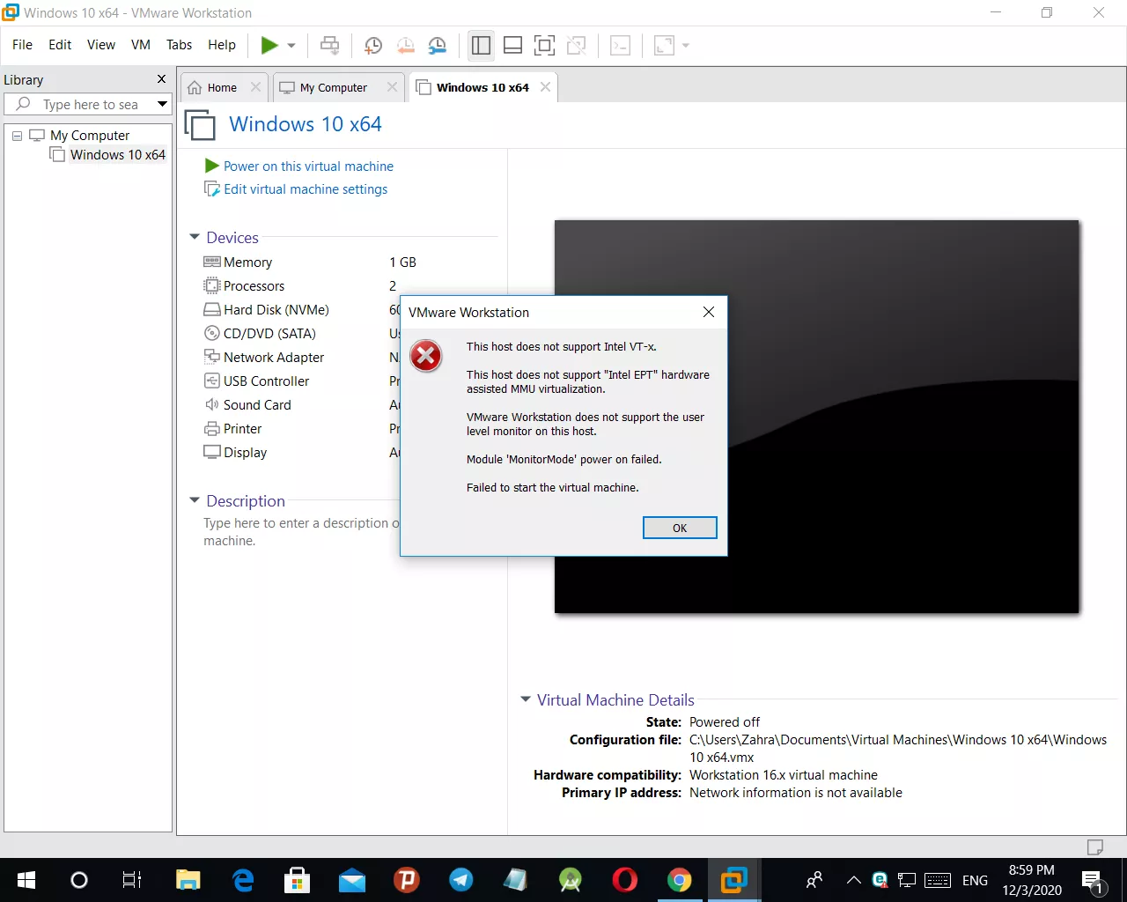This screenshot has width=1127, height=902.
Task: Open the Edit menu
Action: click(60, 45)
